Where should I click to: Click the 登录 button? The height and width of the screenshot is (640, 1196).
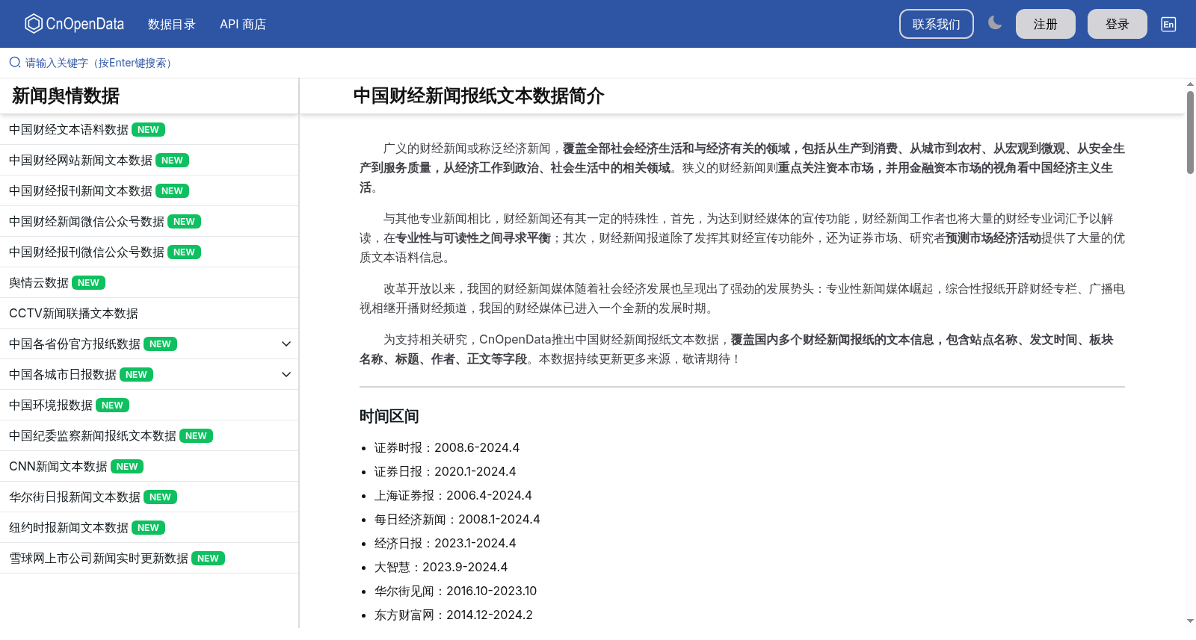point(1118,24)
